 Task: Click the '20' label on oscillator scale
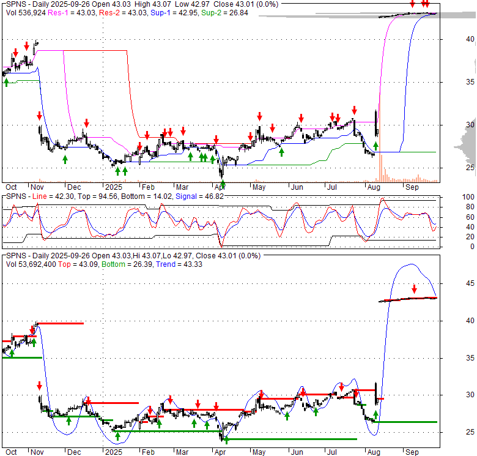point(470,237)
